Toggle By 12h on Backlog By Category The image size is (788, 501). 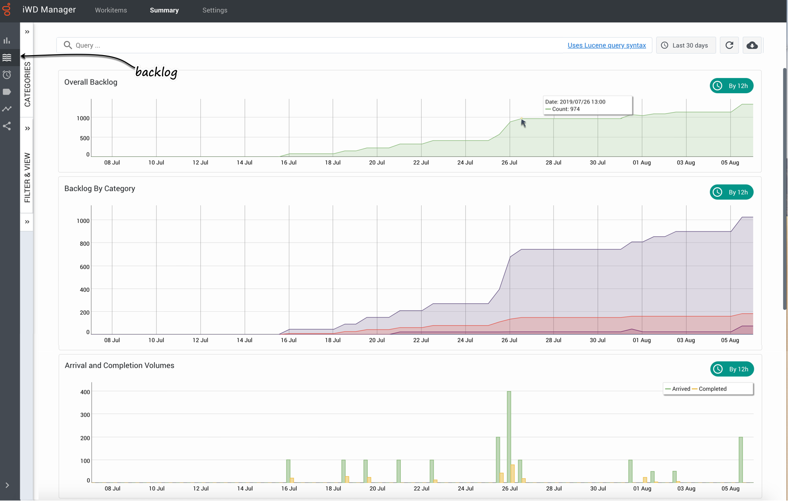point(731,192)
